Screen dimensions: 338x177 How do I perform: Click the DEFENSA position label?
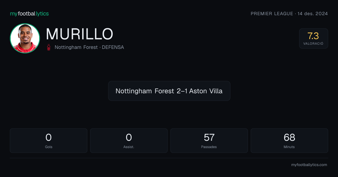pyautogui.click(x=113, y=47)
